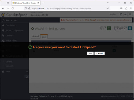
Task: Open the list all tabs dropdown arrow
Action: [x=108, y=3]
